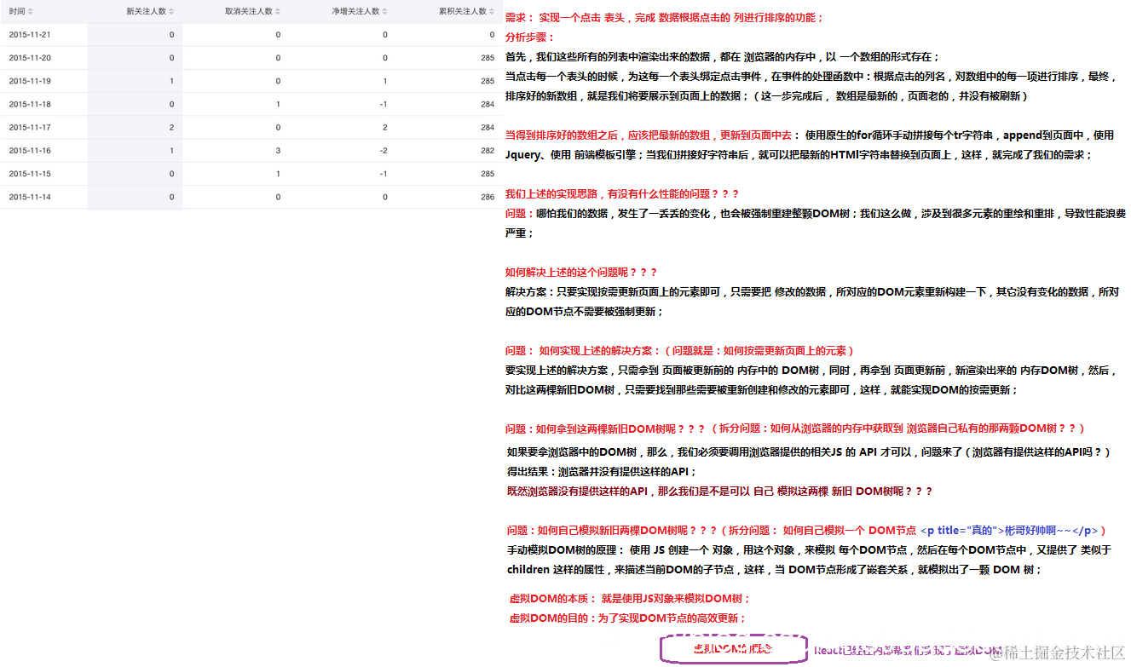Click 累积关注人数 value 284 in 2015-11-18 row
Viewport: 1131px width, 667px height.
(488, 104)
